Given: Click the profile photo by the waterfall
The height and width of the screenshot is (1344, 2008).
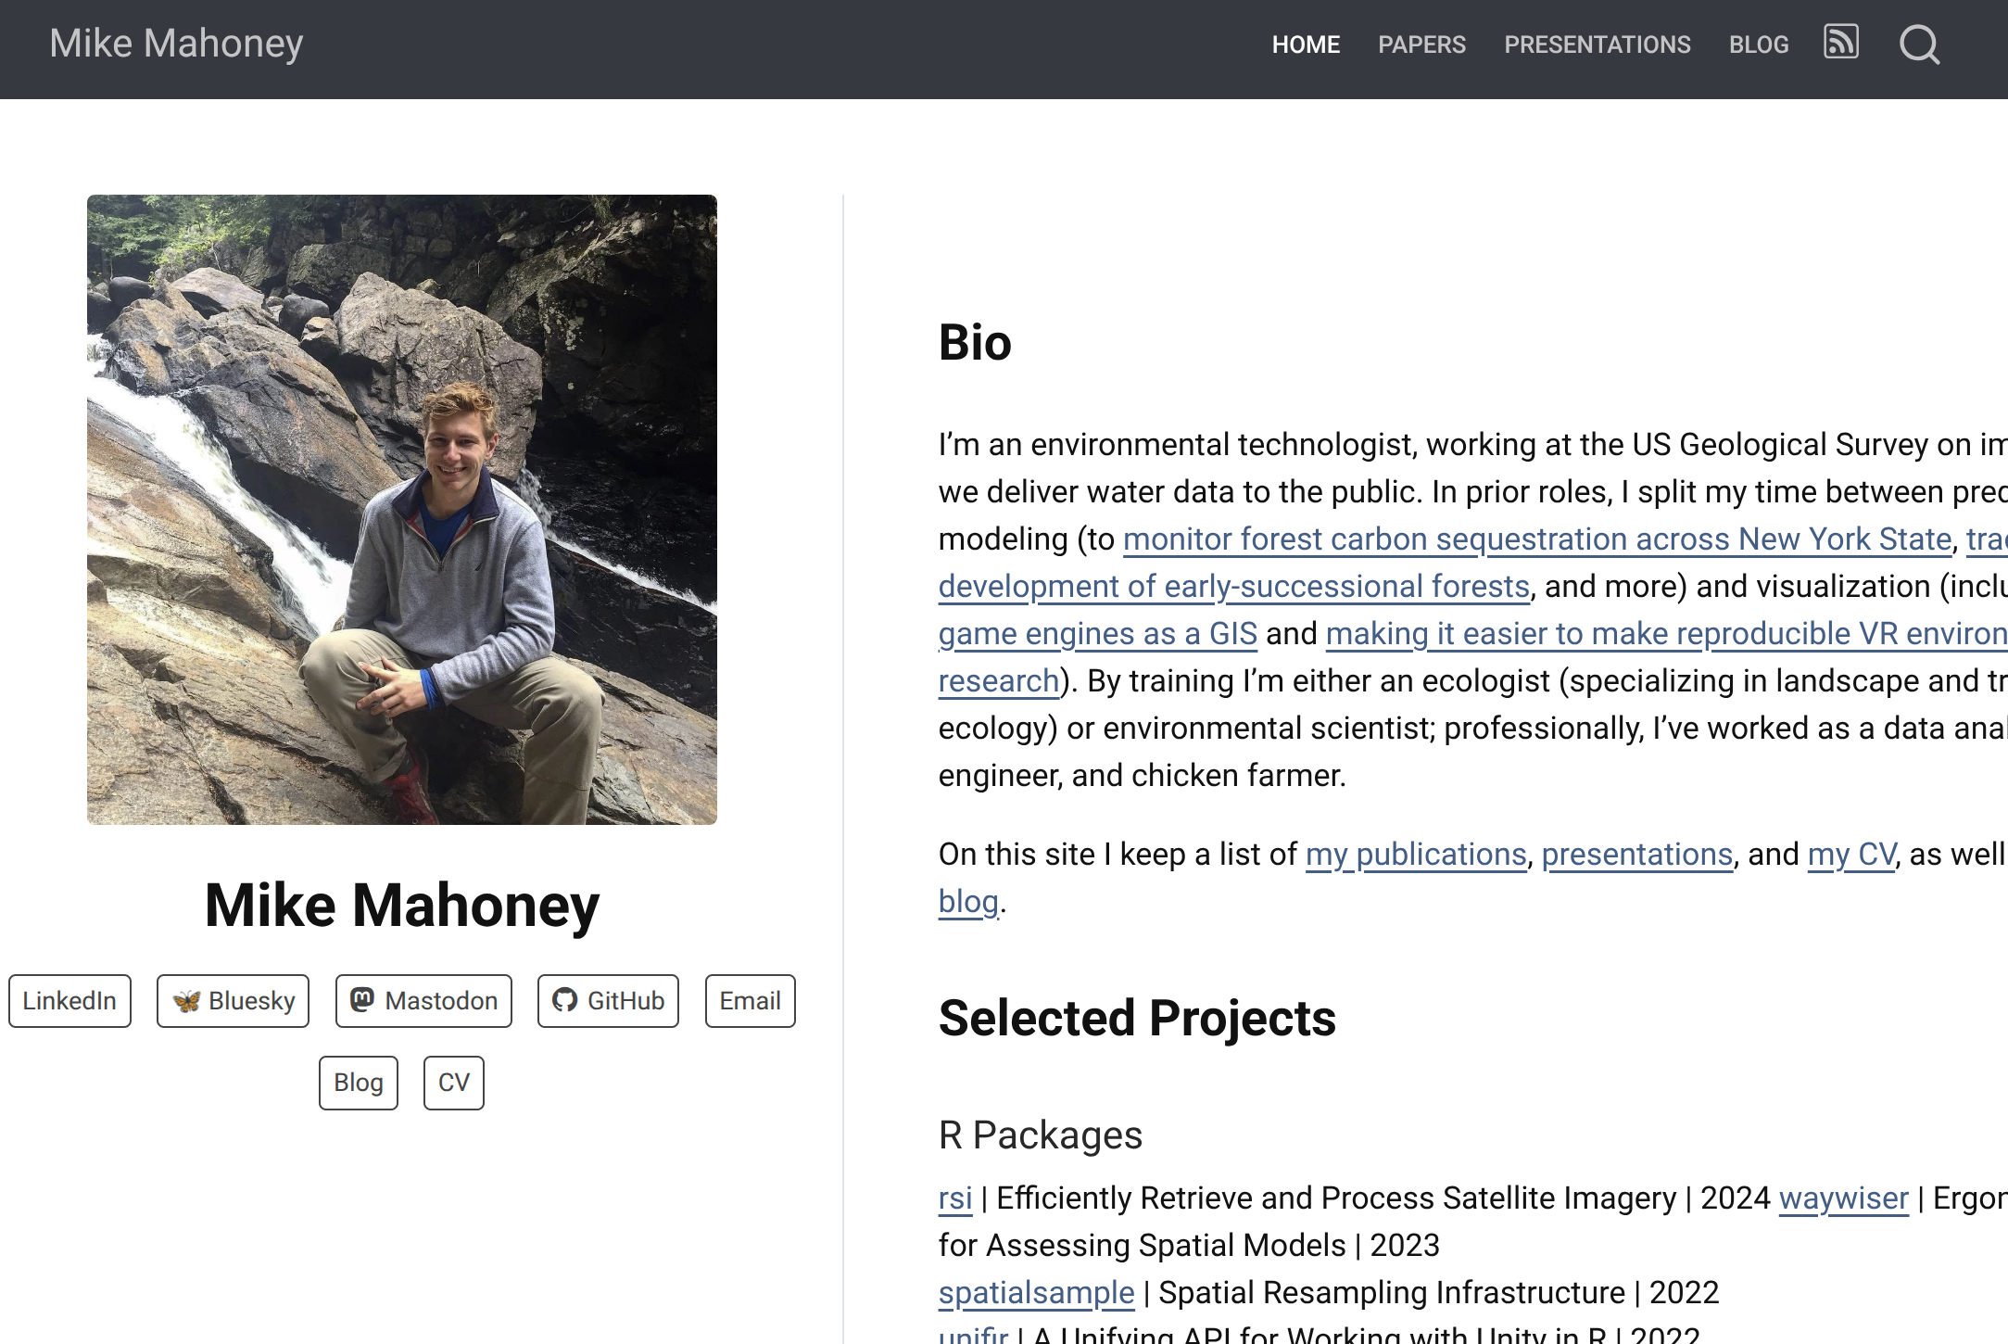Looking at the screenshot, I should (x=401, y=509).
